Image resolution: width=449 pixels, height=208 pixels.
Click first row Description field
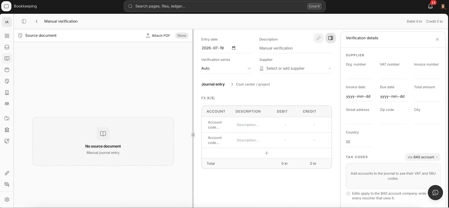[251, 125]
